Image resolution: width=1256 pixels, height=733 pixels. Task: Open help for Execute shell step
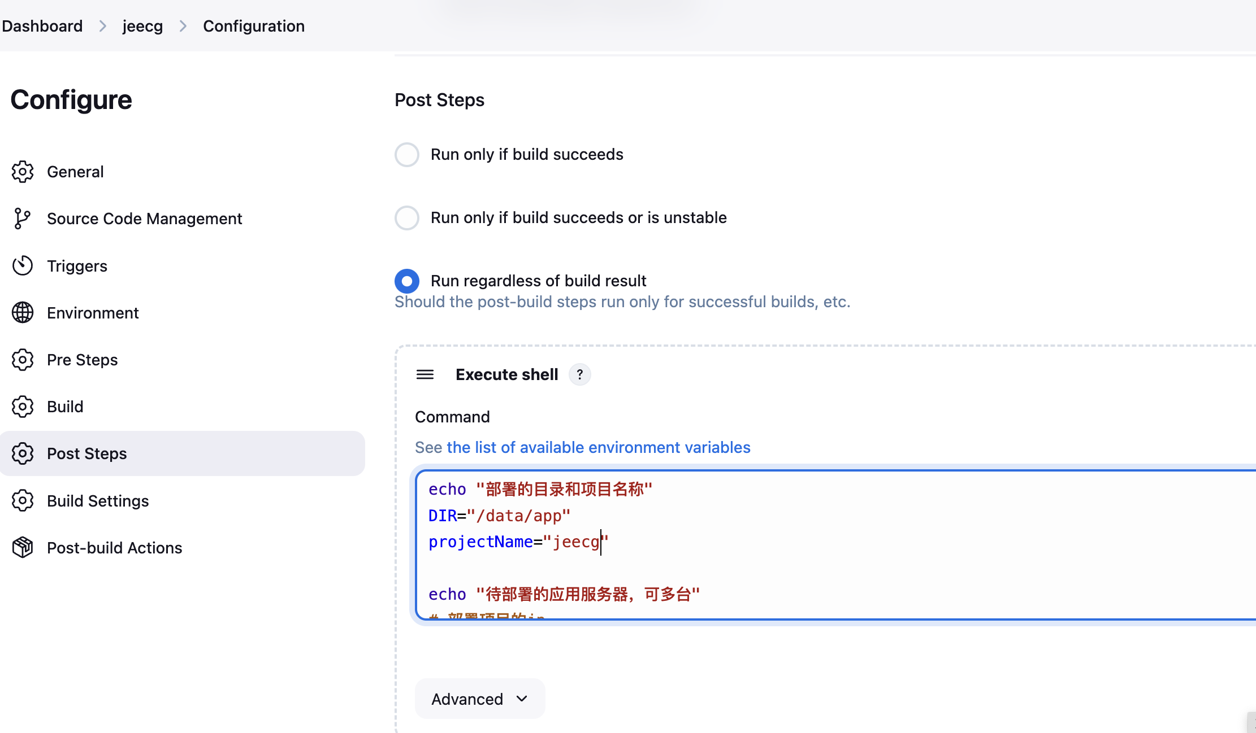579,374
